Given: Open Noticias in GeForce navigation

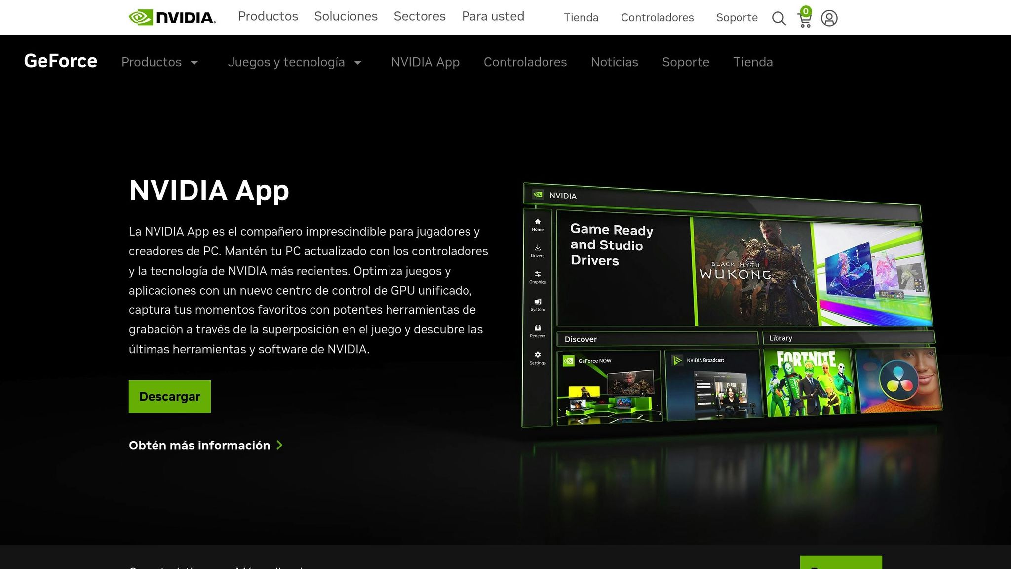Looking at the screenshot, I should pyautogui.click(x=615, y=62).
